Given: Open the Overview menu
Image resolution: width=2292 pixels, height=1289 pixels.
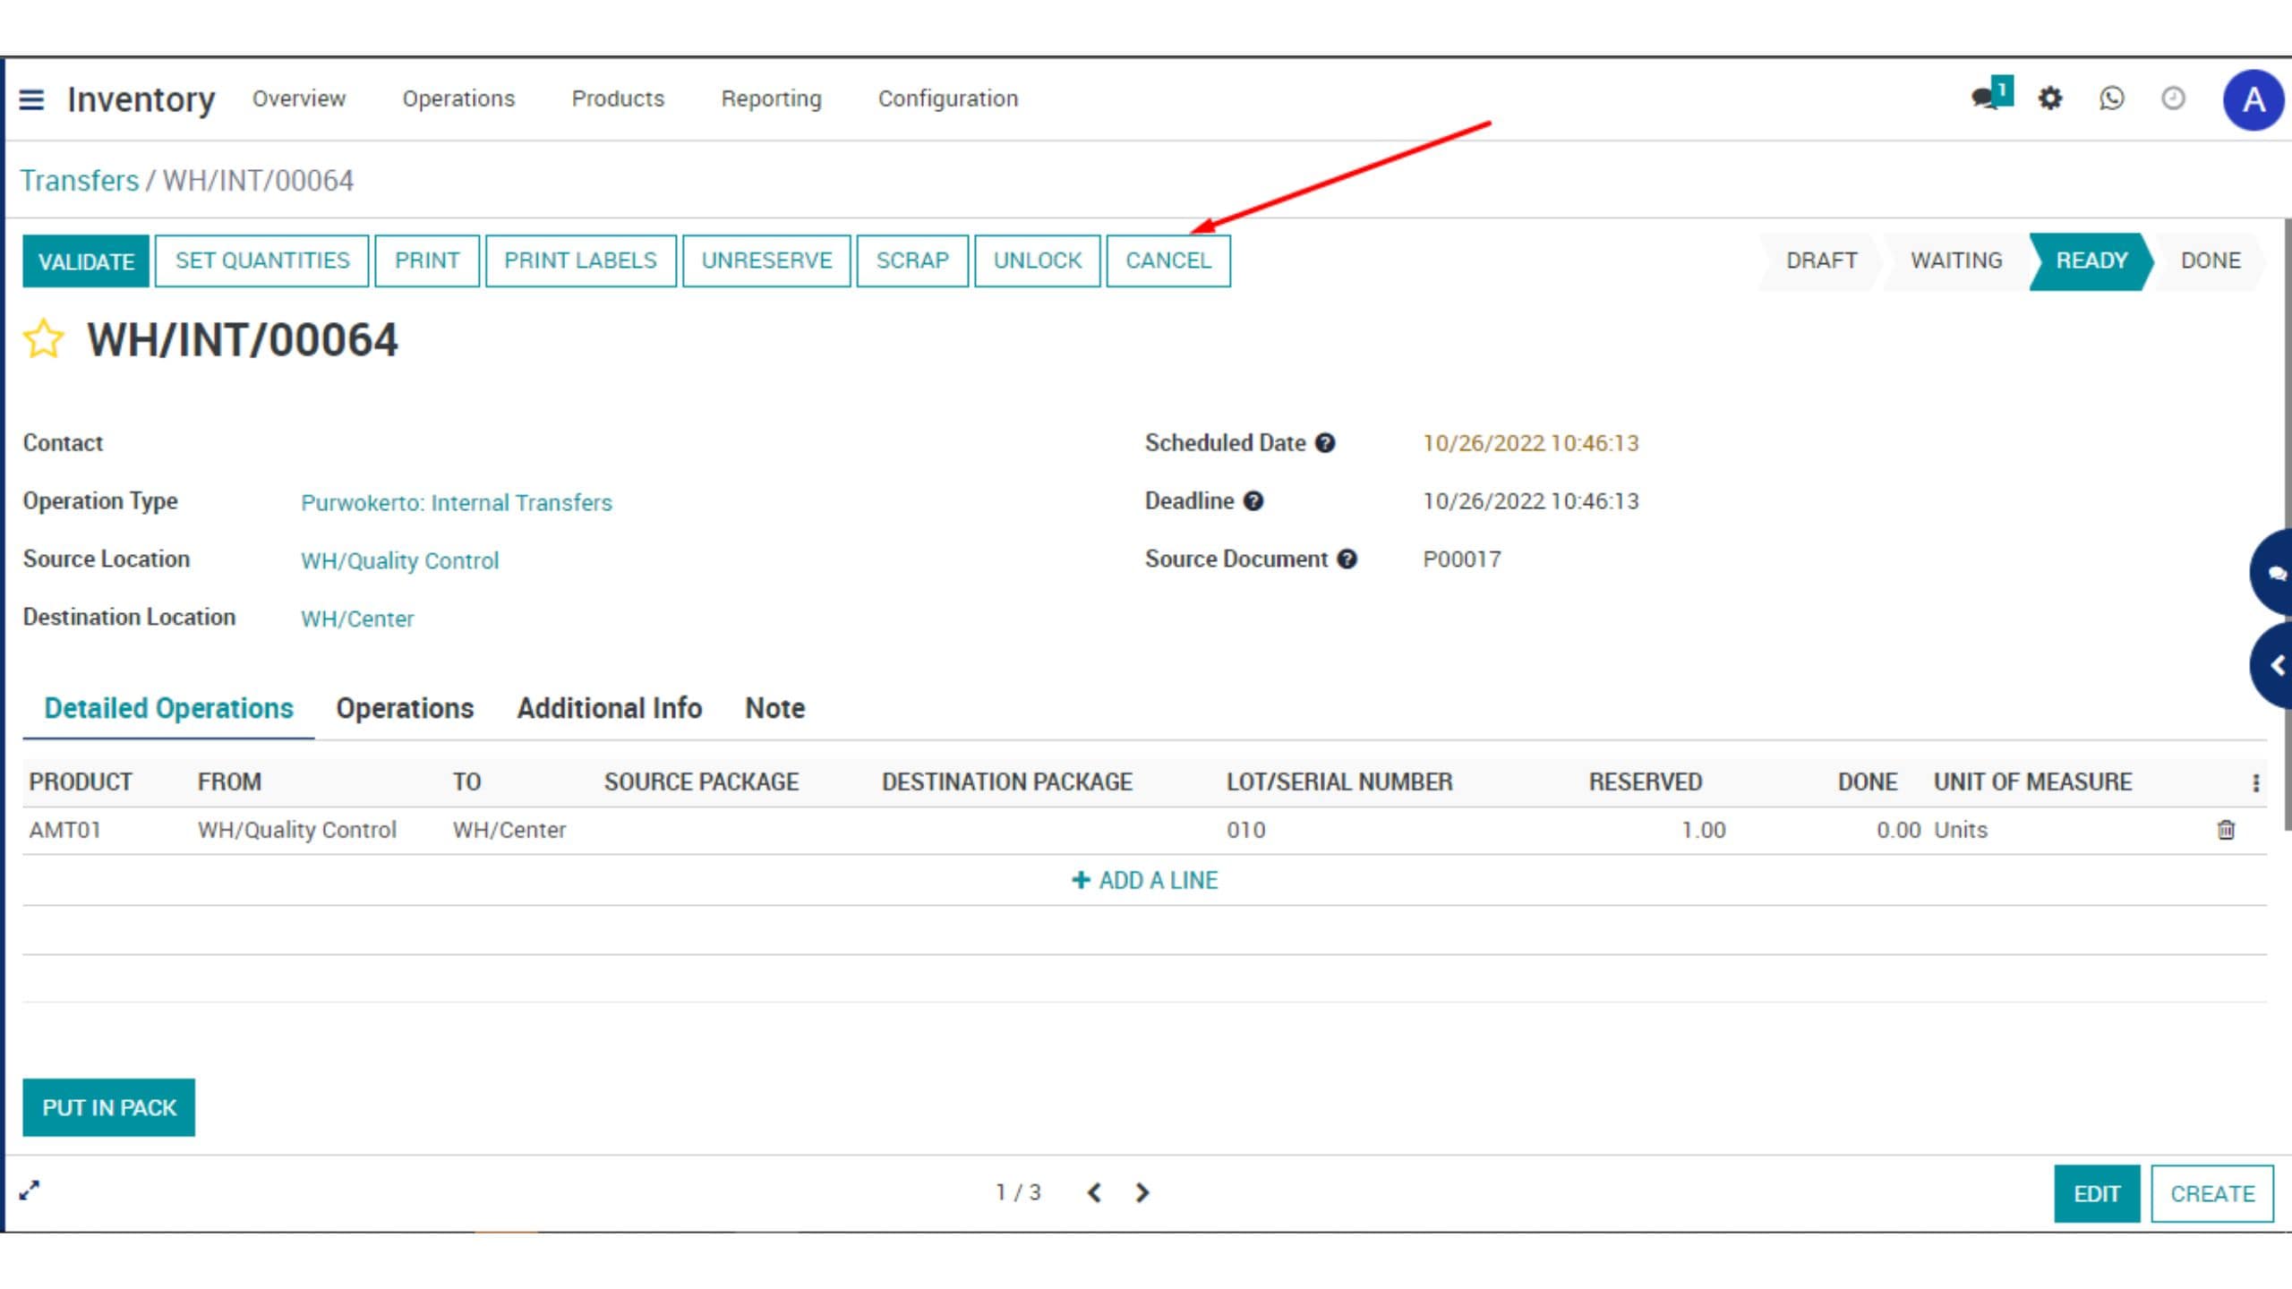Looking at the screenshot, I should pyautogui.click(x=299, y=98).
